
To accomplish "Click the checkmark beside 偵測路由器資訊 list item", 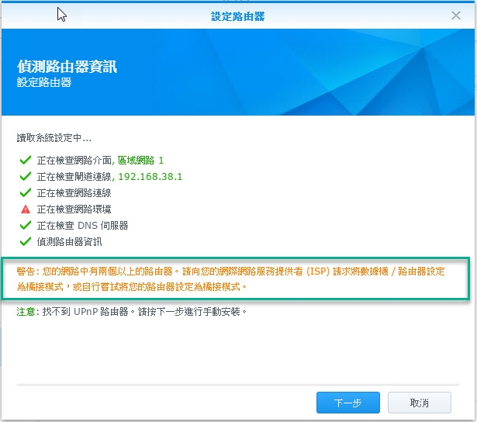I will coord(26,242).
